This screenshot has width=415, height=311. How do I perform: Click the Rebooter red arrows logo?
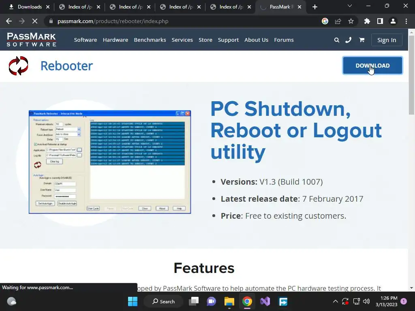point(18,66)
